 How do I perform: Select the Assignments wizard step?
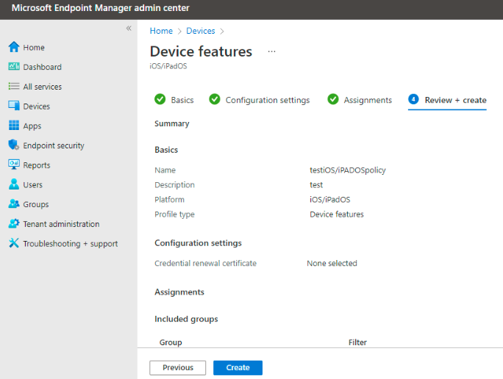360,100
